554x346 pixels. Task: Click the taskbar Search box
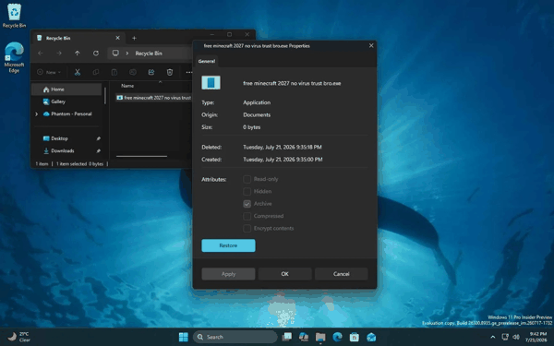coord(235,337)
